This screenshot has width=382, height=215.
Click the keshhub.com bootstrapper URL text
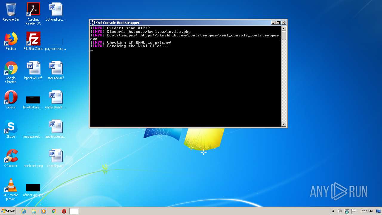[x=211, y=35]
